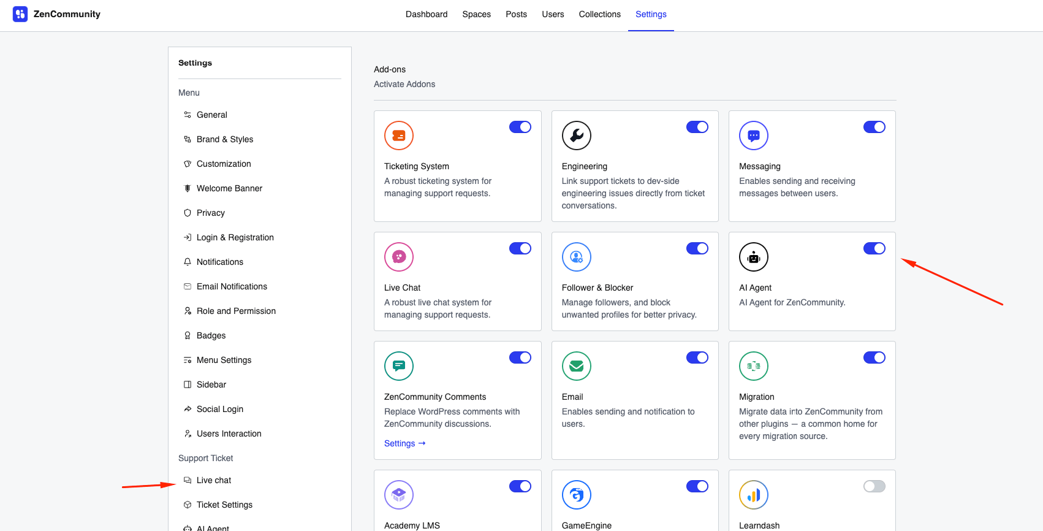
Task: Click the Sidebar layout icon
Action: pos(188,384)
